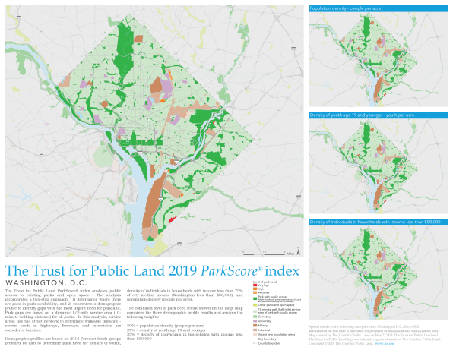The height and width of the screenshot is (350, 453).
Task: Click the yellow-green 'Other parks and open space' swatch
Action: pos(255,305)
